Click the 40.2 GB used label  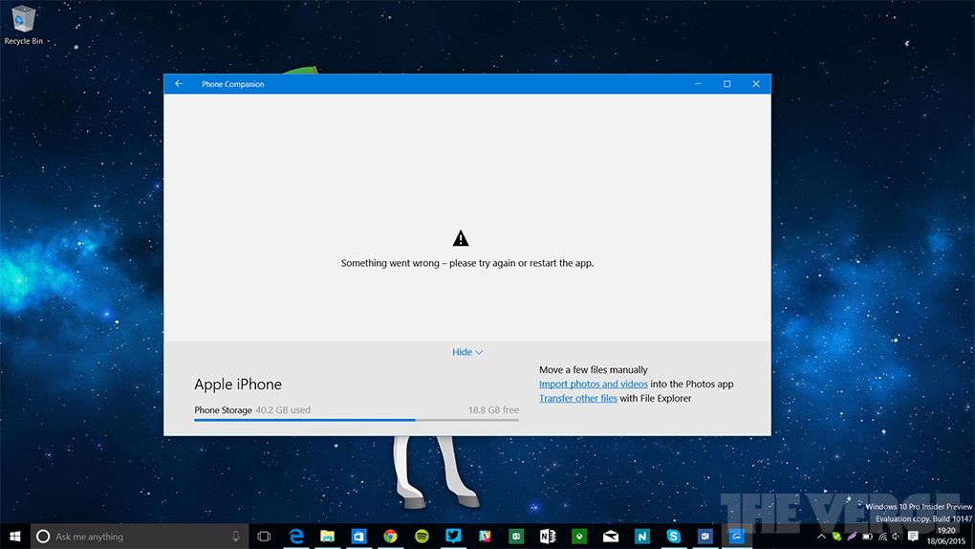[x=283, y=410]
